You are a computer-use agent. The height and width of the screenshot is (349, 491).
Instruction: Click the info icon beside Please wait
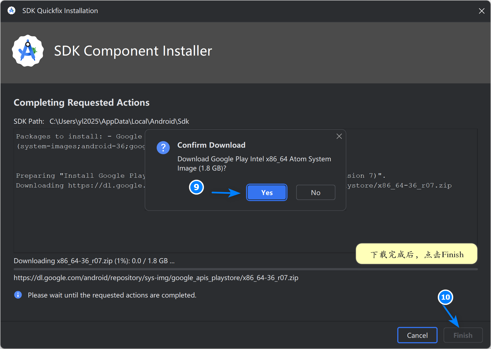(18, 295)
